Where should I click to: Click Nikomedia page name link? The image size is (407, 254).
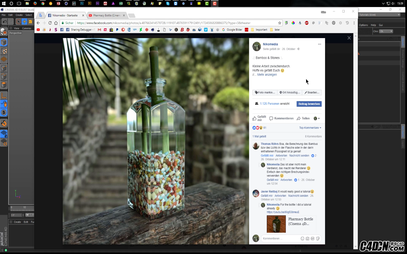click(270, 44)
